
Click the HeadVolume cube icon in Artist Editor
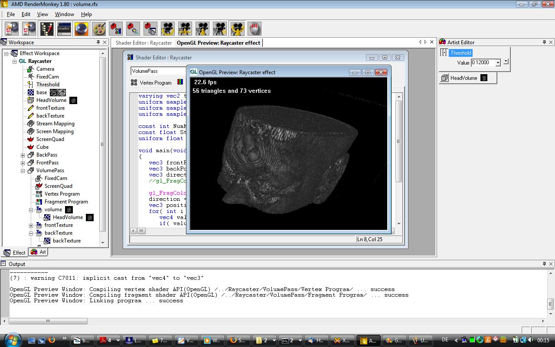[444, 78]
